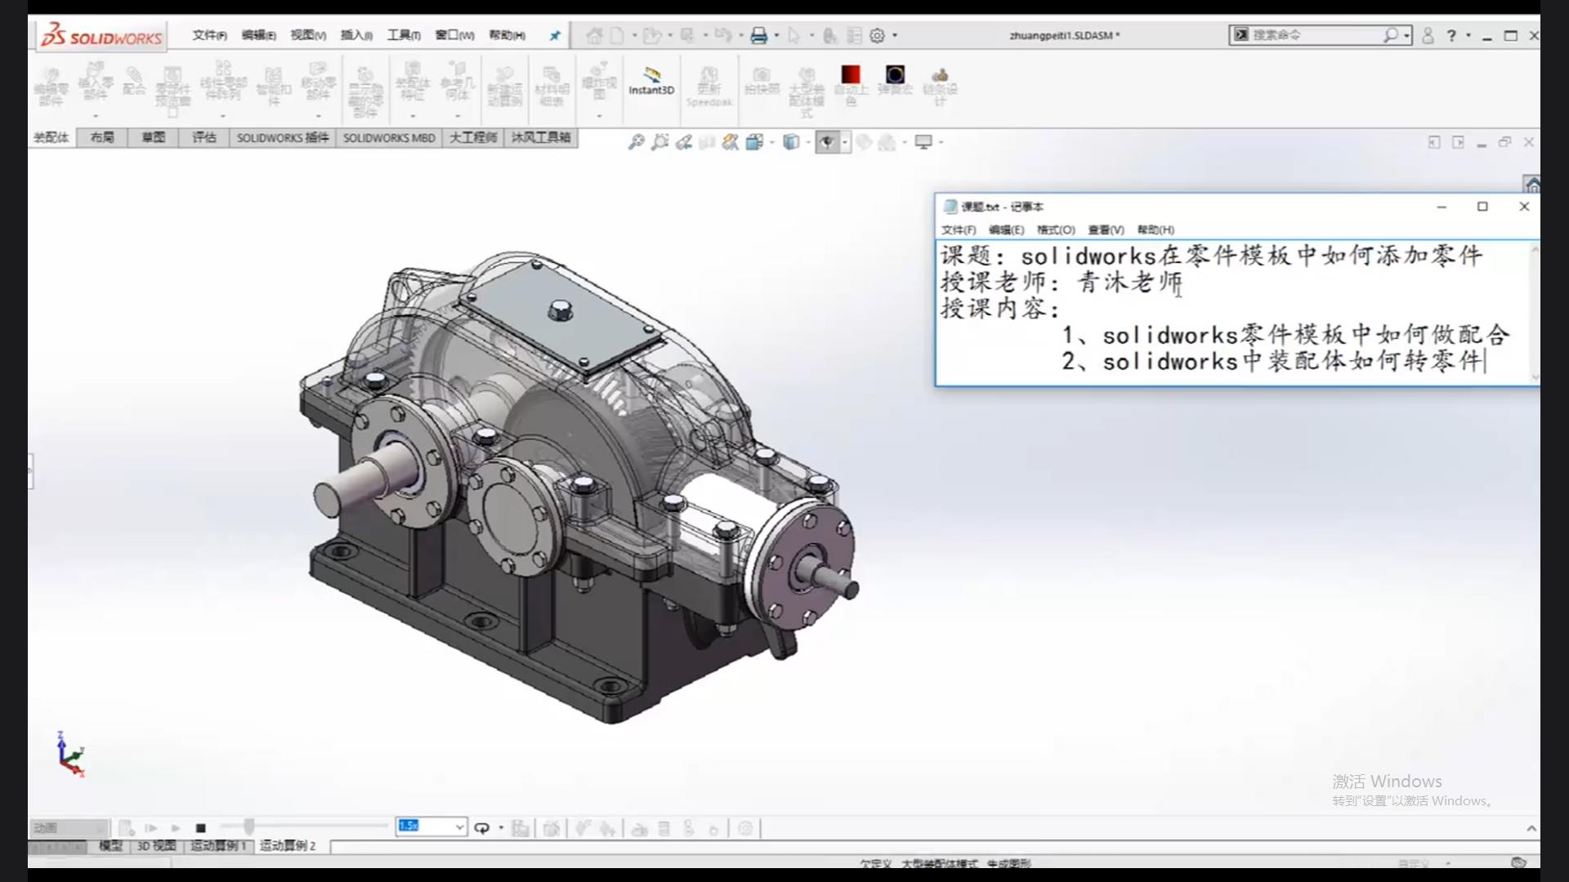Click the user login icon
The width and height of the screenshot is (1569, 882).
[1428, 35]
